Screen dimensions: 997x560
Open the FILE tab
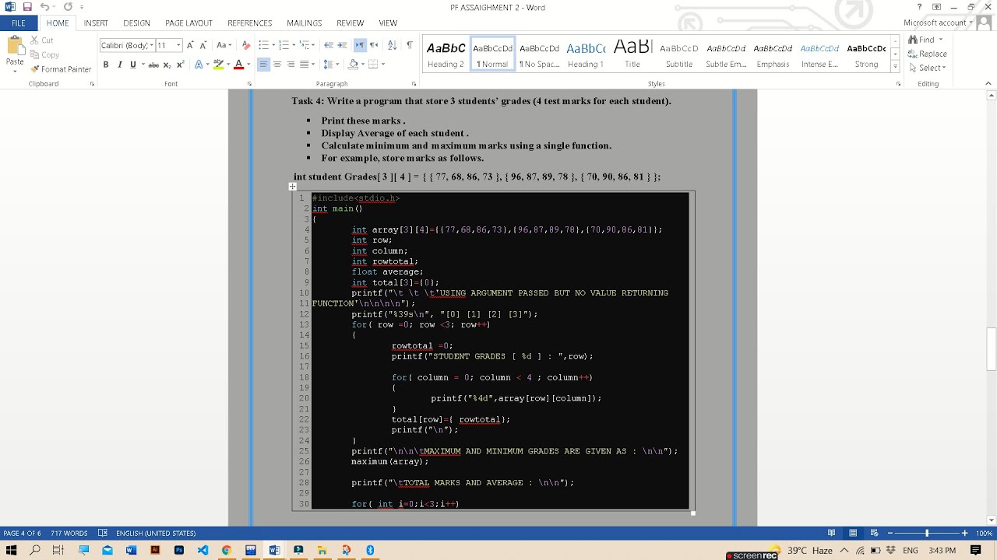click(x=18, y=23)
